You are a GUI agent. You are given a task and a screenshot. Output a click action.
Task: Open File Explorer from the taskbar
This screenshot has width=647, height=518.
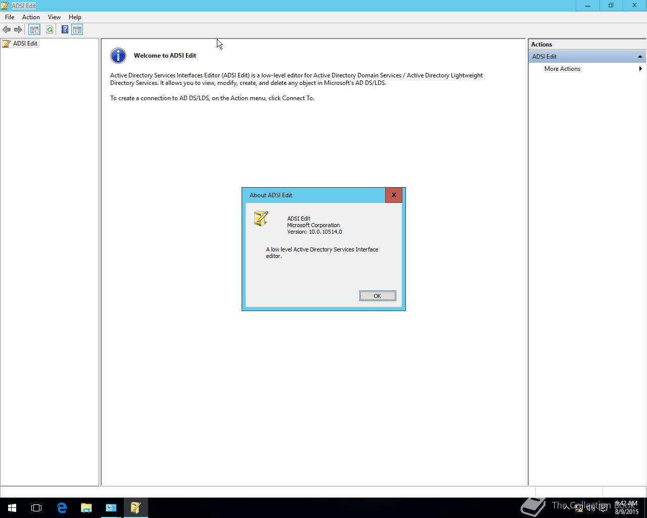point(86,508)
